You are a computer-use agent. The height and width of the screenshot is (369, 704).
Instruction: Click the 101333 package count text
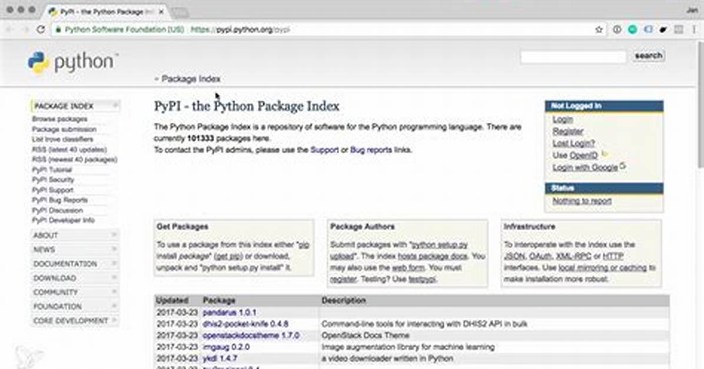tap(200, 139)
